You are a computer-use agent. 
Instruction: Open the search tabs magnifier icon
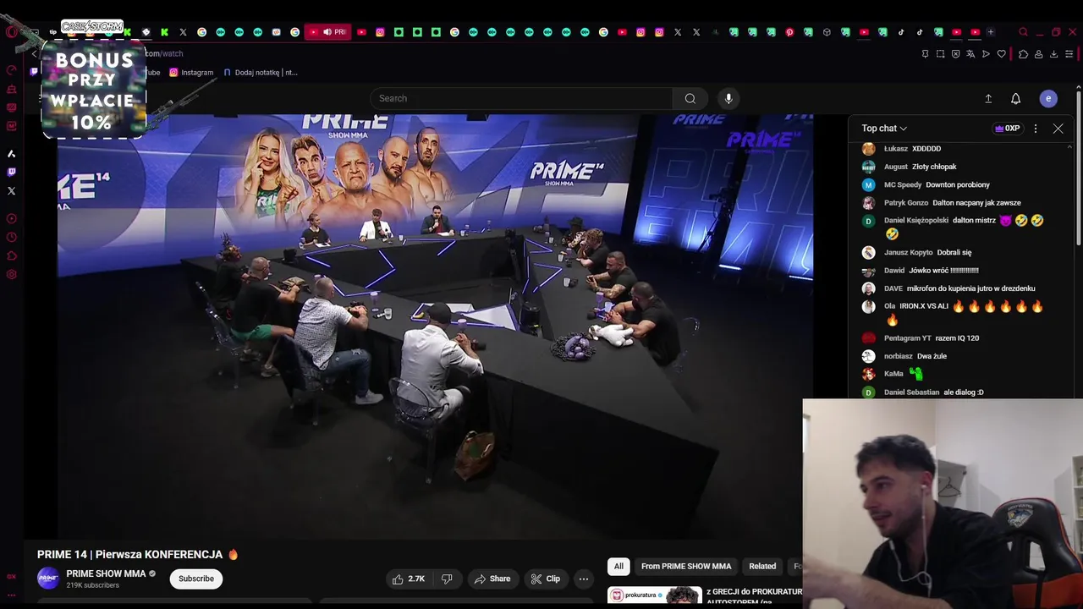[1023, 32]
